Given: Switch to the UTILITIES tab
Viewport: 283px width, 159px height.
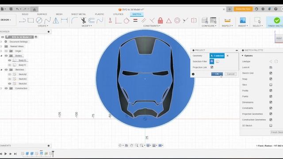Looking at the screenshot, I should tap(118, 14).
